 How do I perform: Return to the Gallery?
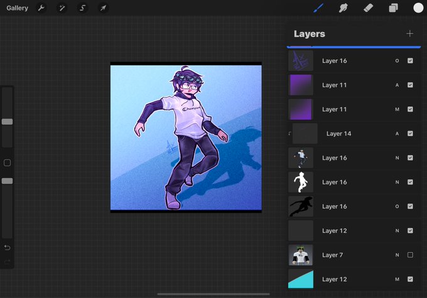tap(17, 8)
